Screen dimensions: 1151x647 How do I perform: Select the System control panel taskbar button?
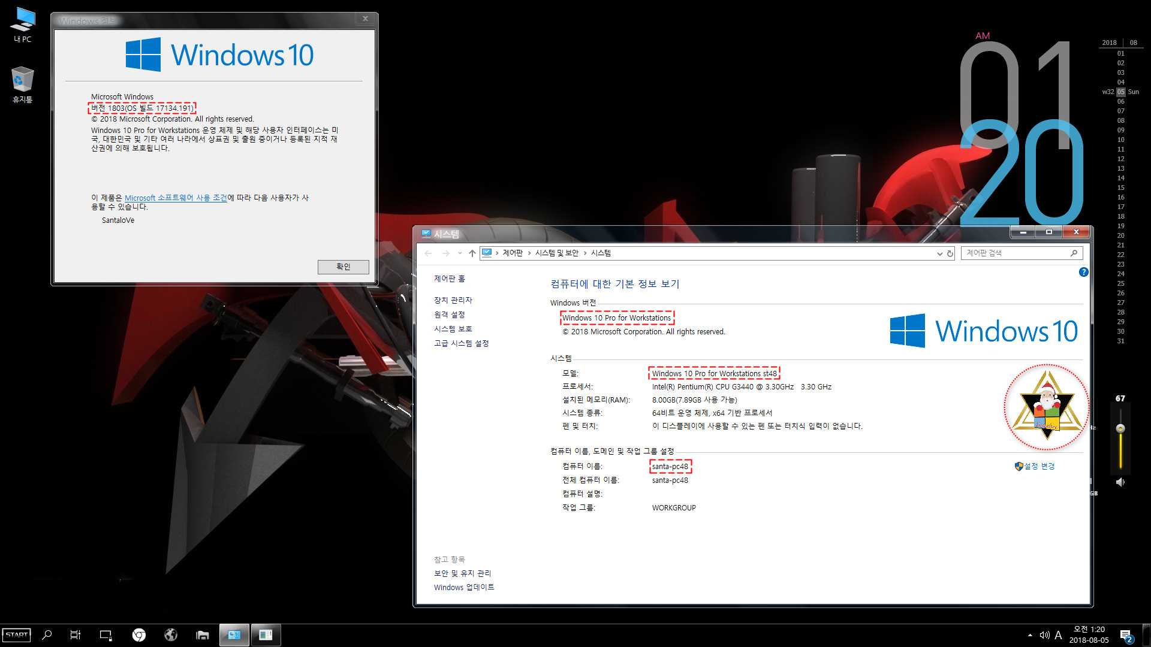click(x=234, y=635)
